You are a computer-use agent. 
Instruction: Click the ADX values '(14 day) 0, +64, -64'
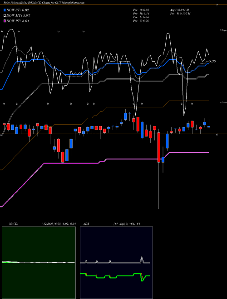tap(127, 224)
